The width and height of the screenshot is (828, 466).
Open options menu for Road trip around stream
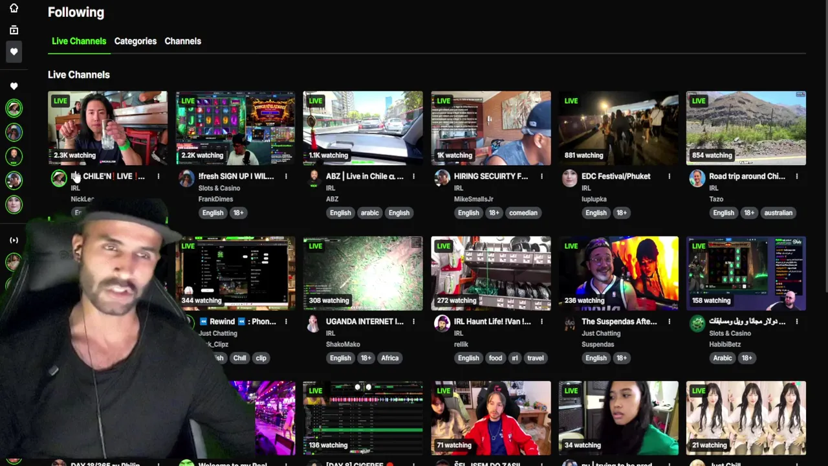(x=797, y=176)
